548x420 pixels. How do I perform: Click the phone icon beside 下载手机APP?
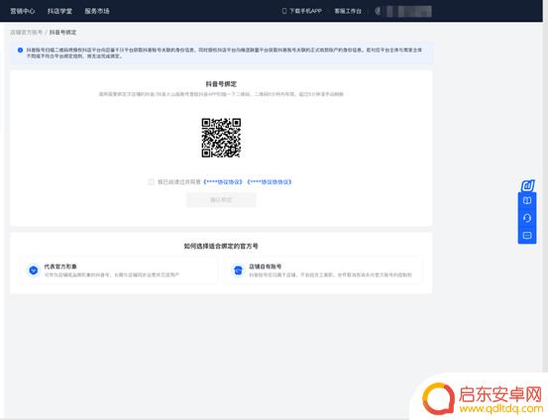click(284, 11)
